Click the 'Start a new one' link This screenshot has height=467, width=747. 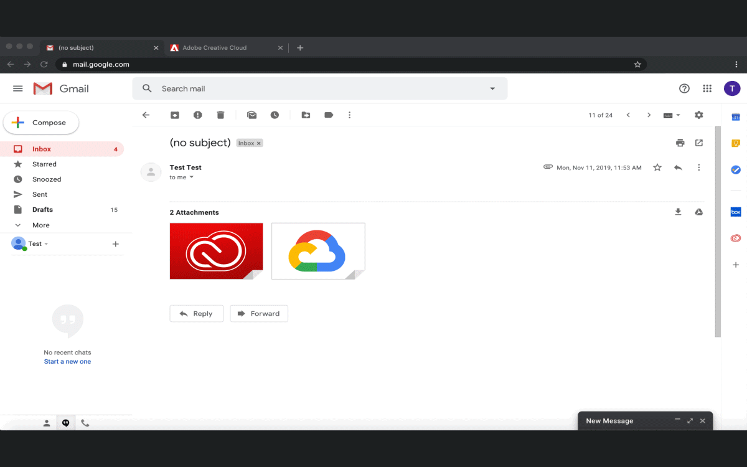[x=67, y=361]
